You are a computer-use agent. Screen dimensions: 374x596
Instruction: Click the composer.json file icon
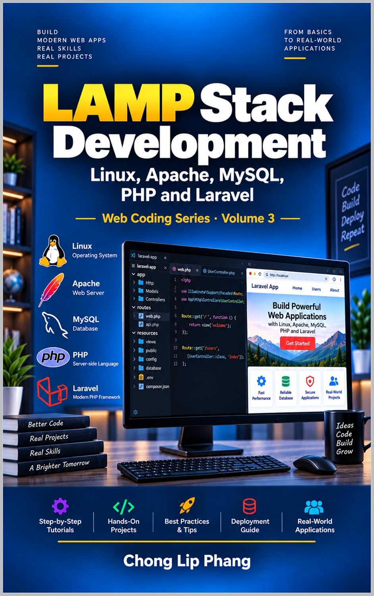141,386
